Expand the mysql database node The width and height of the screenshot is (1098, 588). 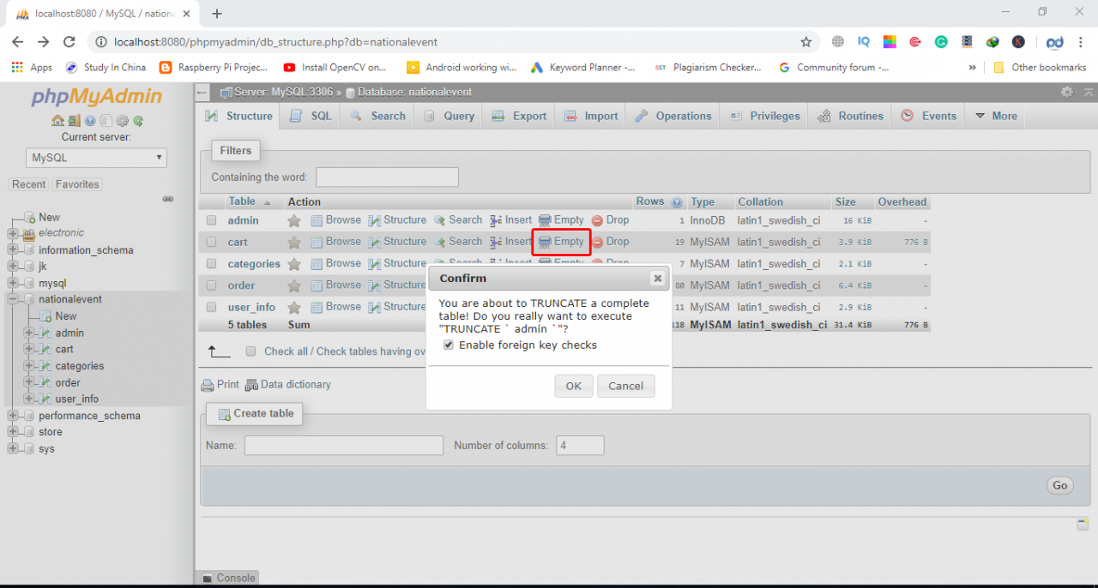point(13,283)
